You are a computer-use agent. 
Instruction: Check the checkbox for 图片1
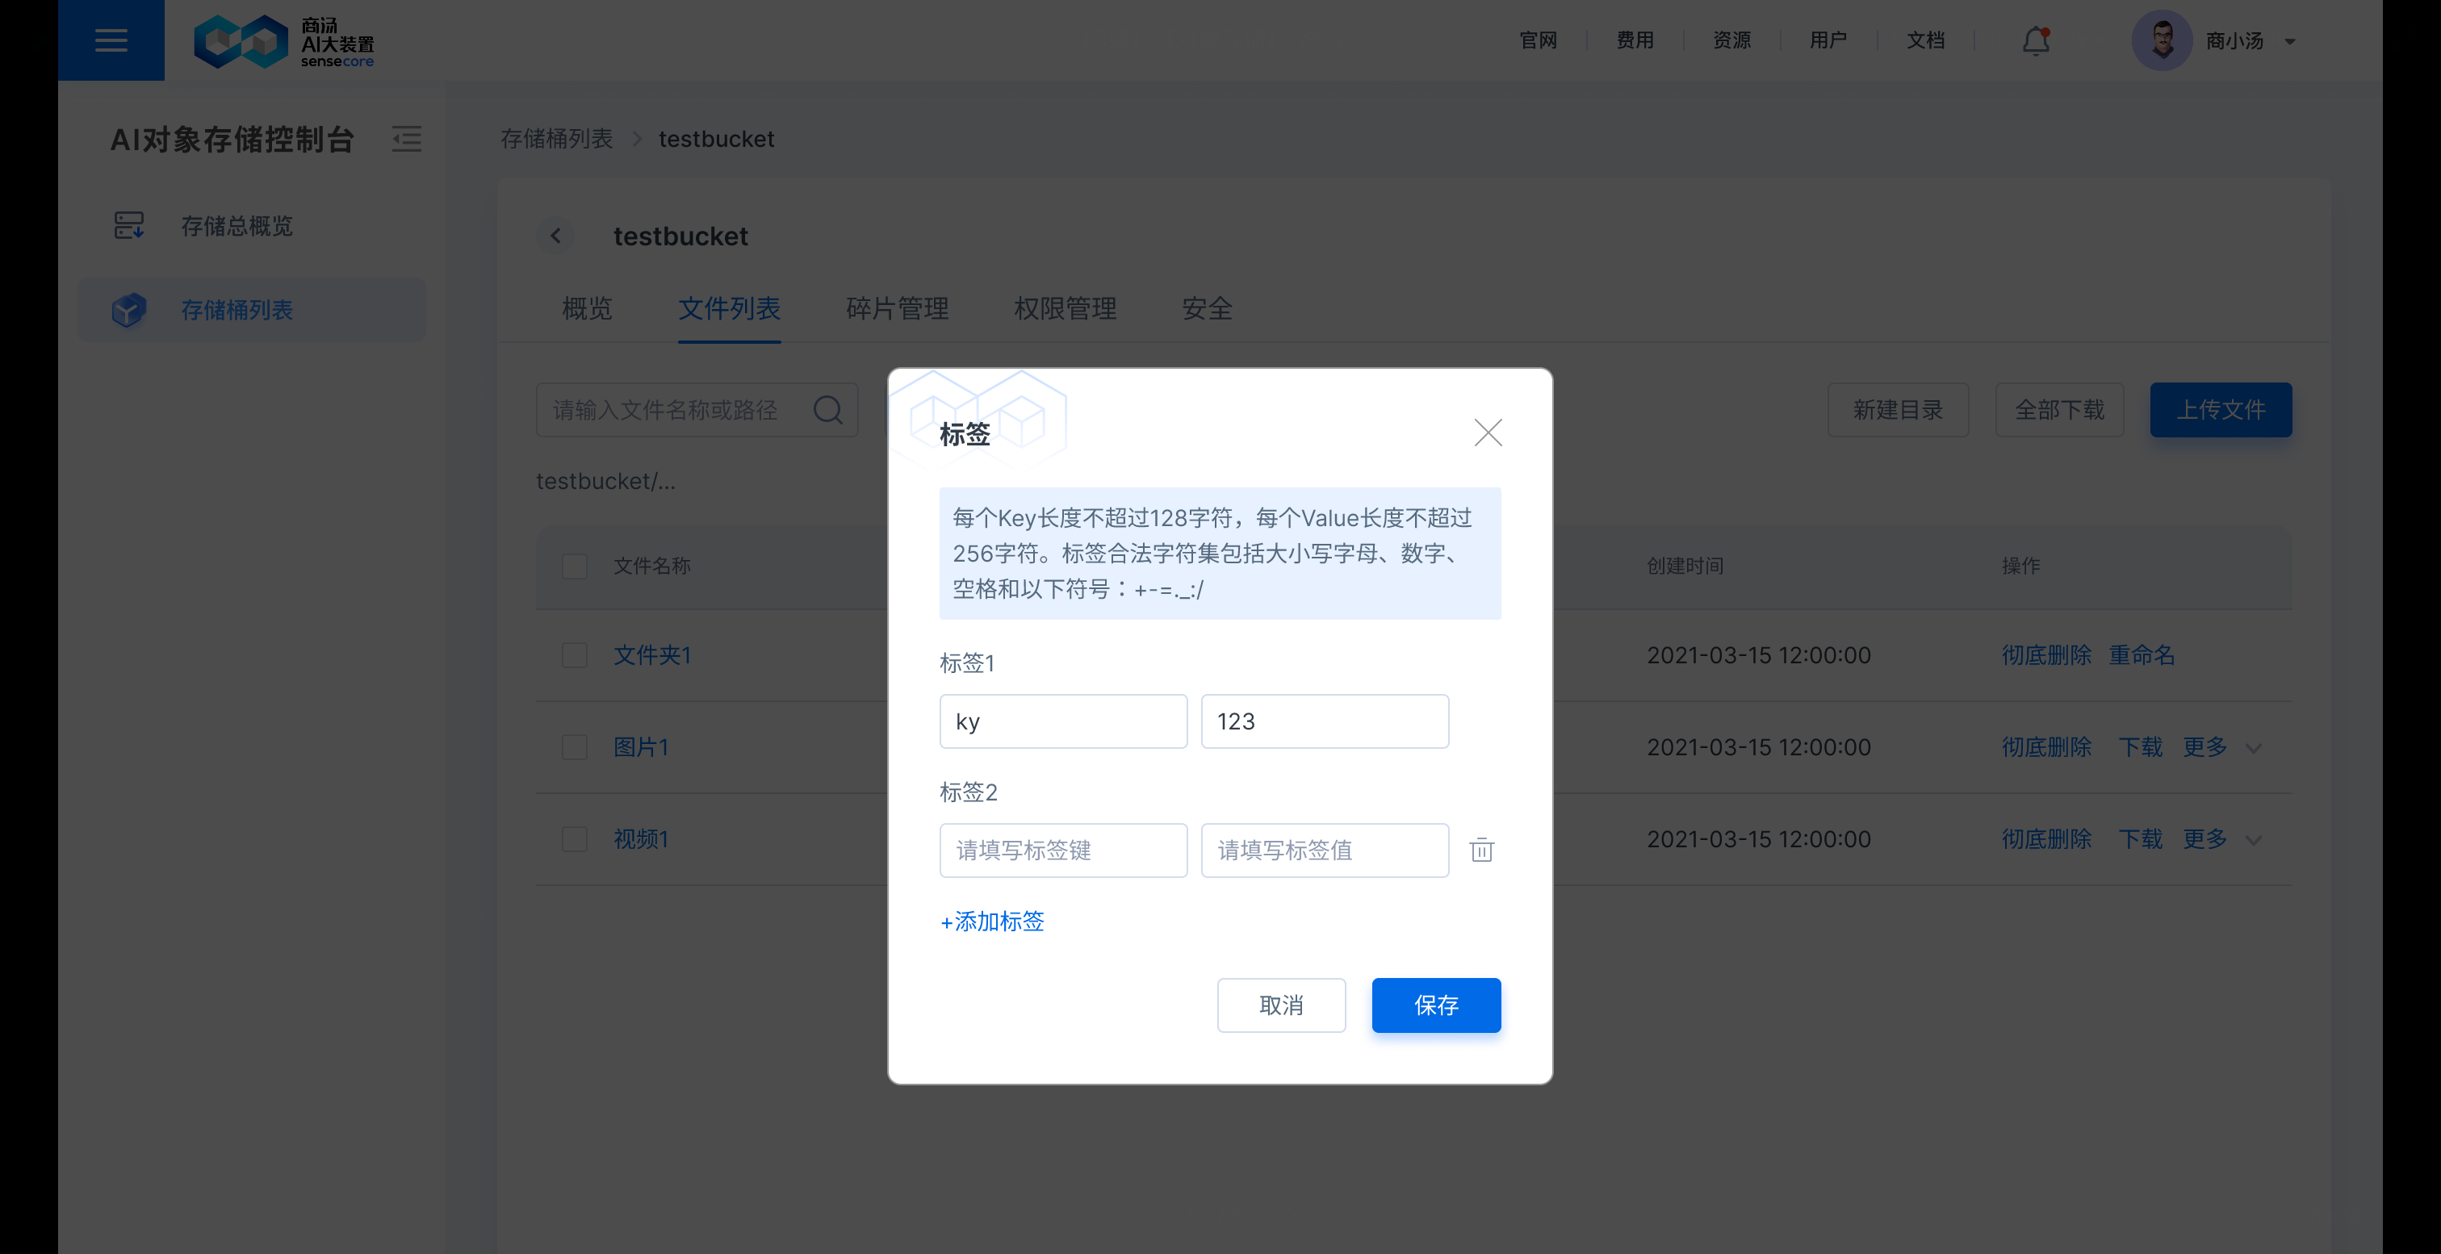[x=574, y=746]
